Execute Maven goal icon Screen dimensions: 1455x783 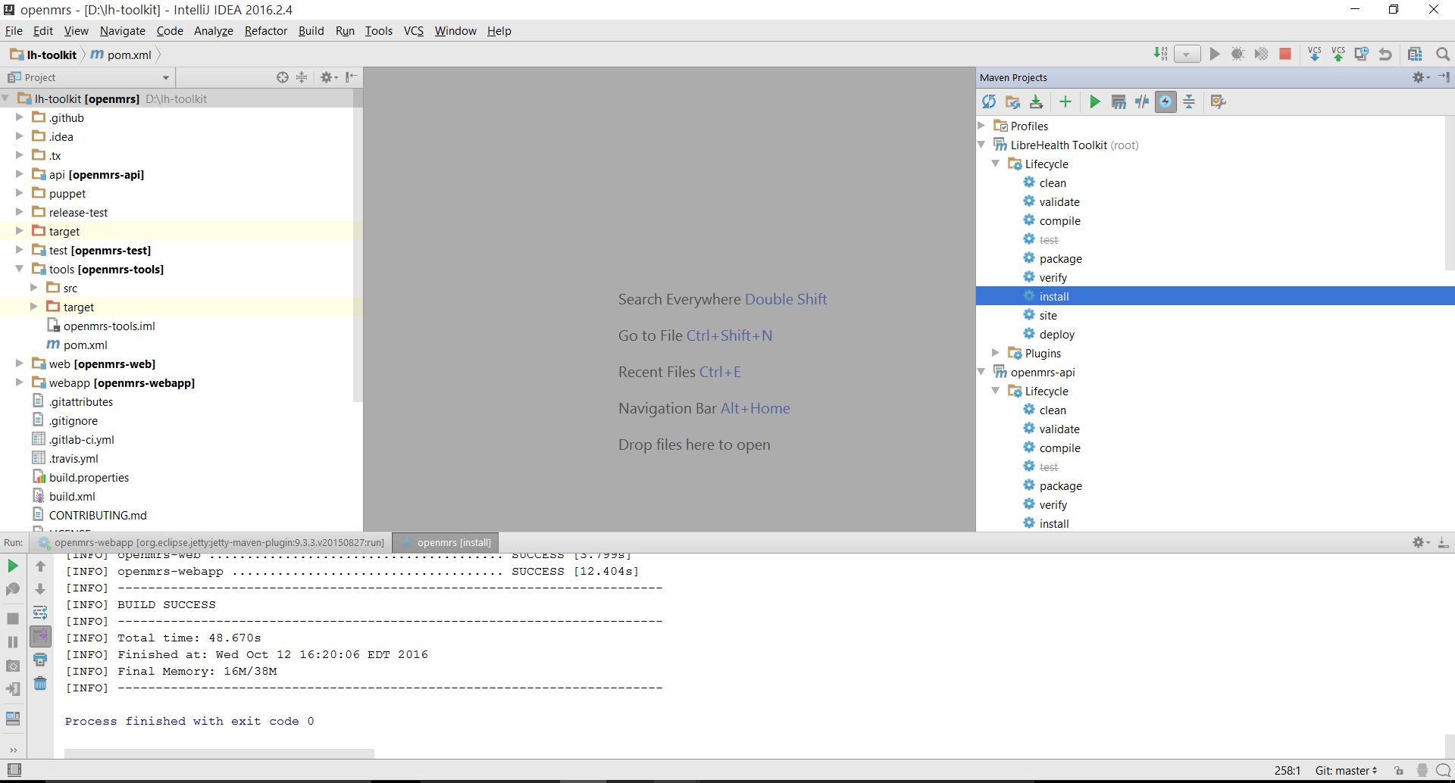1119,101
